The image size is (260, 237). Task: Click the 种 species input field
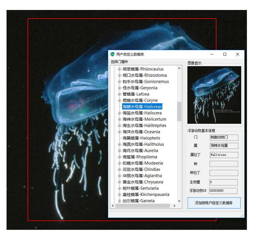(224, 164)
